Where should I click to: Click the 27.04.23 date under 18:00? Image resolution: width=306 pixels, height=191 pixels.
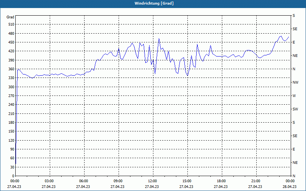pyautogui.click(x=221, y=186)
